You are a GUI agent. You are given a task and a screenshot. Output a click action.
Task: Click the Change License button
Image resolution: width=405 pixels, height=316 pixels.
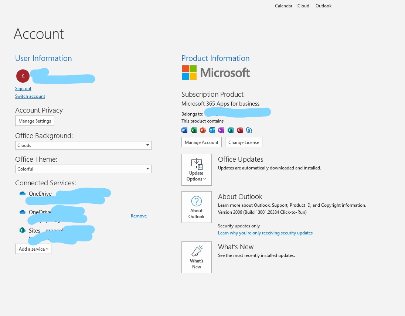click(x=244, y=142)
